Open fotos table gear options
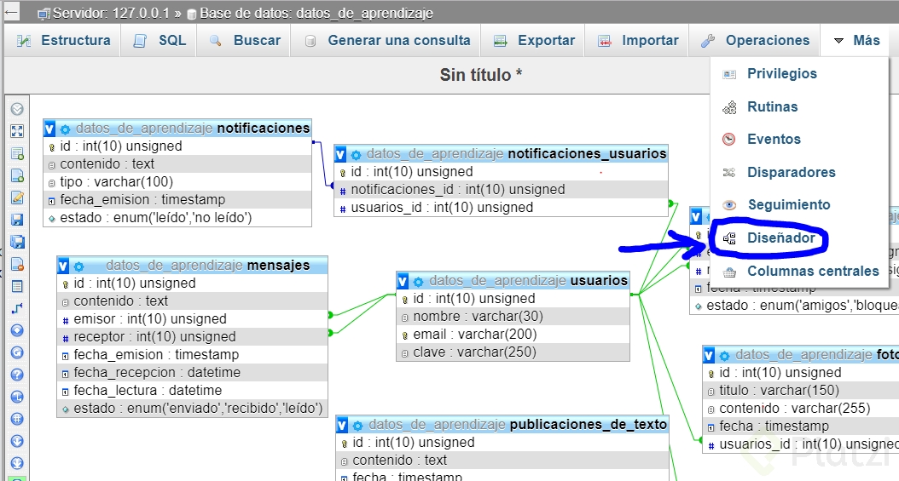Viewport: 899px width, 481px height. [725, 357]
